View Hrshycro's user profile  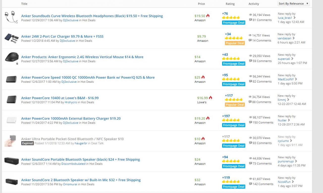pos(71,102)
